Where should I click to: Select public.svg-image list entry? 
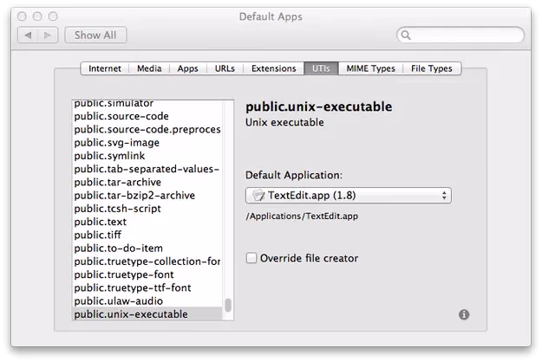click(x=117, y=143)
